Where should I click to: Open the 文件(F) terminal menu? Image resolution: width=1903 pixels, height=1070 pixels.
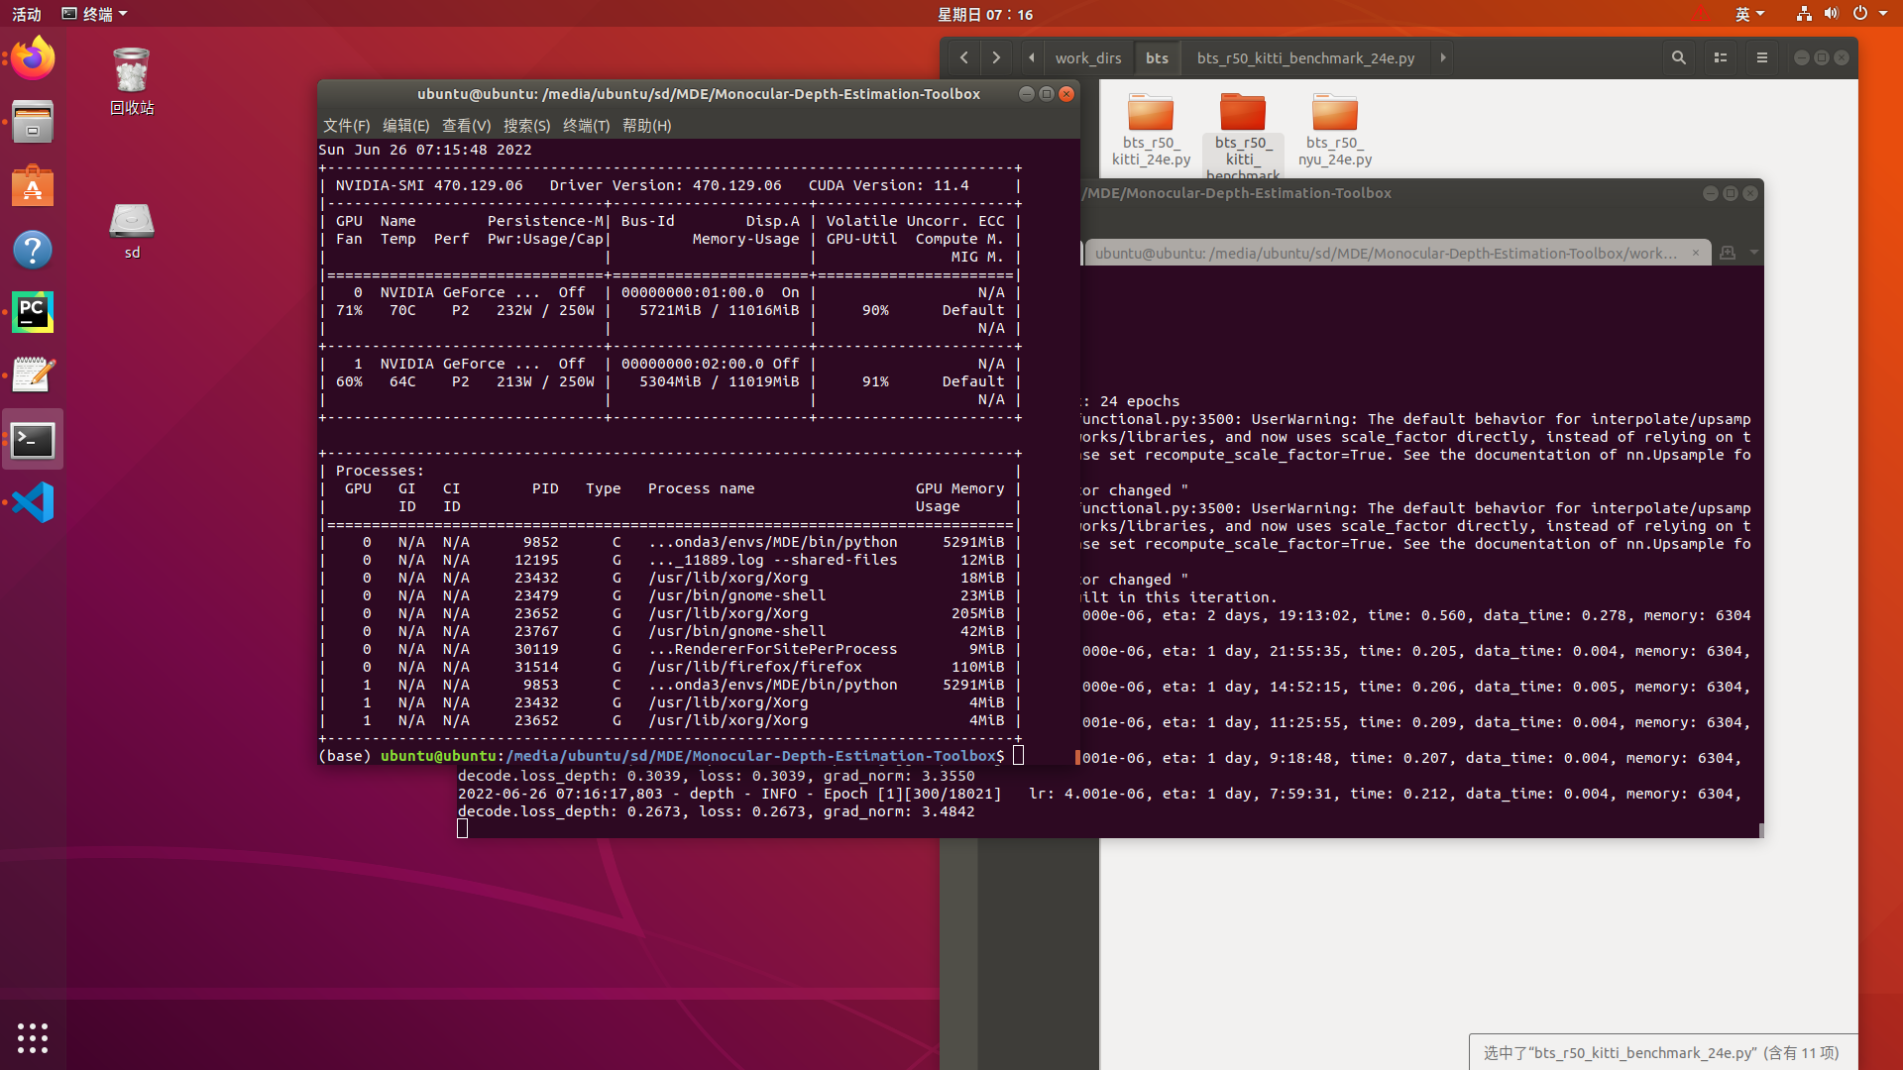(x=346, y=126)
